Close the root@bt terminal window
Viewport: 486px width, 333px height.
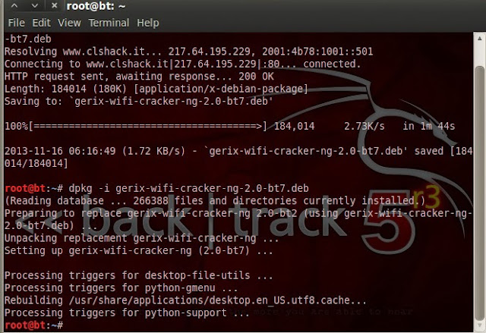pos(54,5)
